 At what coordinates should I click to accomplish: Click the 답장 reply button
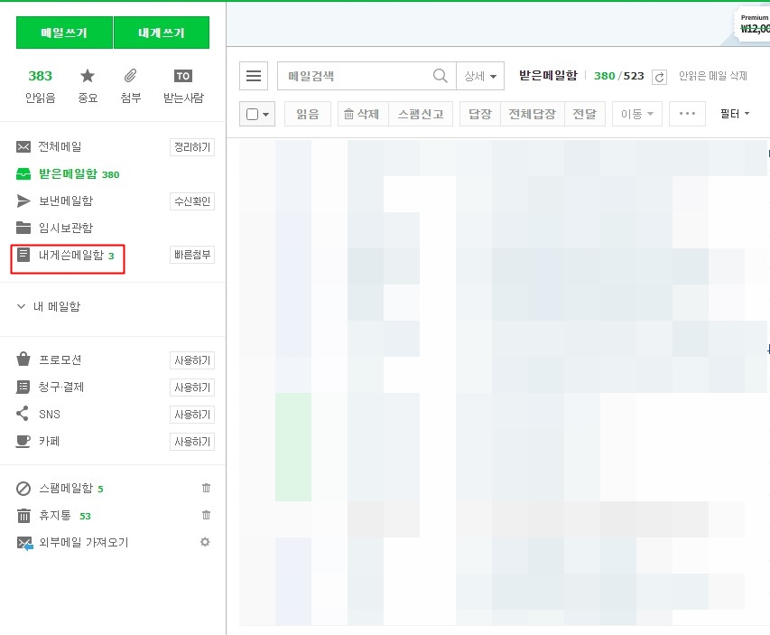[x=479, y=114]
